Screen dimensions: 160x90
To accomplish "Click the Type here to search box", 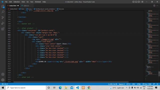I will coord(26,88).
